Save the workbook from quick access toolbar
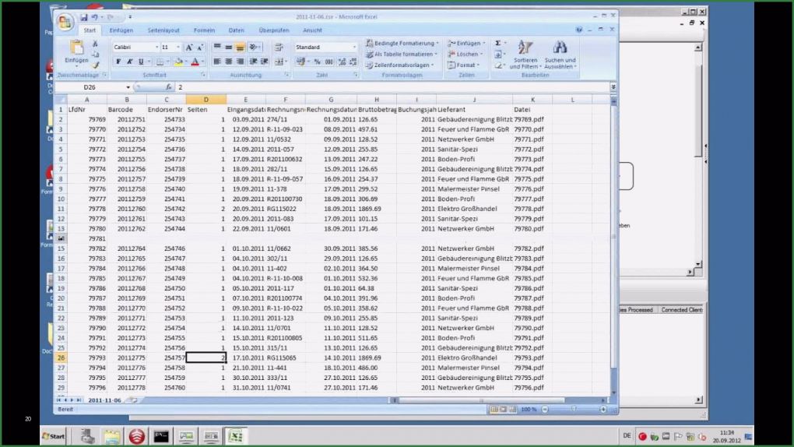The width and height of the screenshot is (794, 447). [83, 17]
